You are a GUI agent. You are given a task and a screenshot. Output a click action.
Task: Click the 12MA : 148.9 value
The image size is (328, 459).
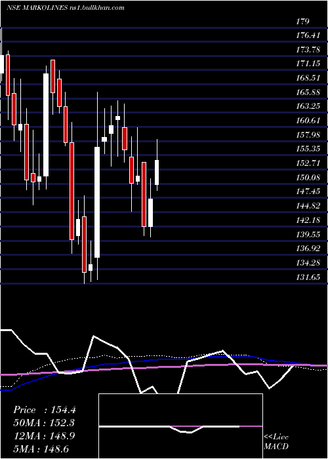pyautogui.click(x=44, y=436)
